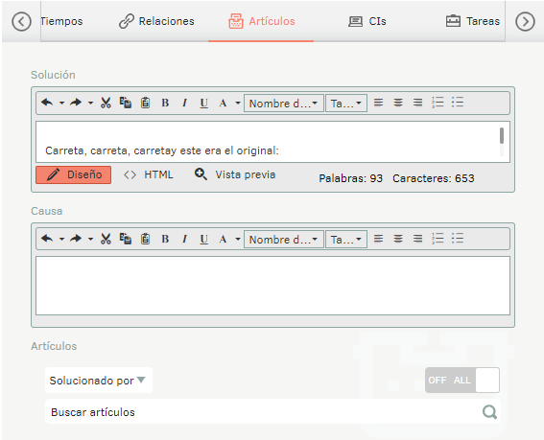This screenshot has height=440, width=544.
Task: Center align text in Solución editor
Action: (398, 103)
